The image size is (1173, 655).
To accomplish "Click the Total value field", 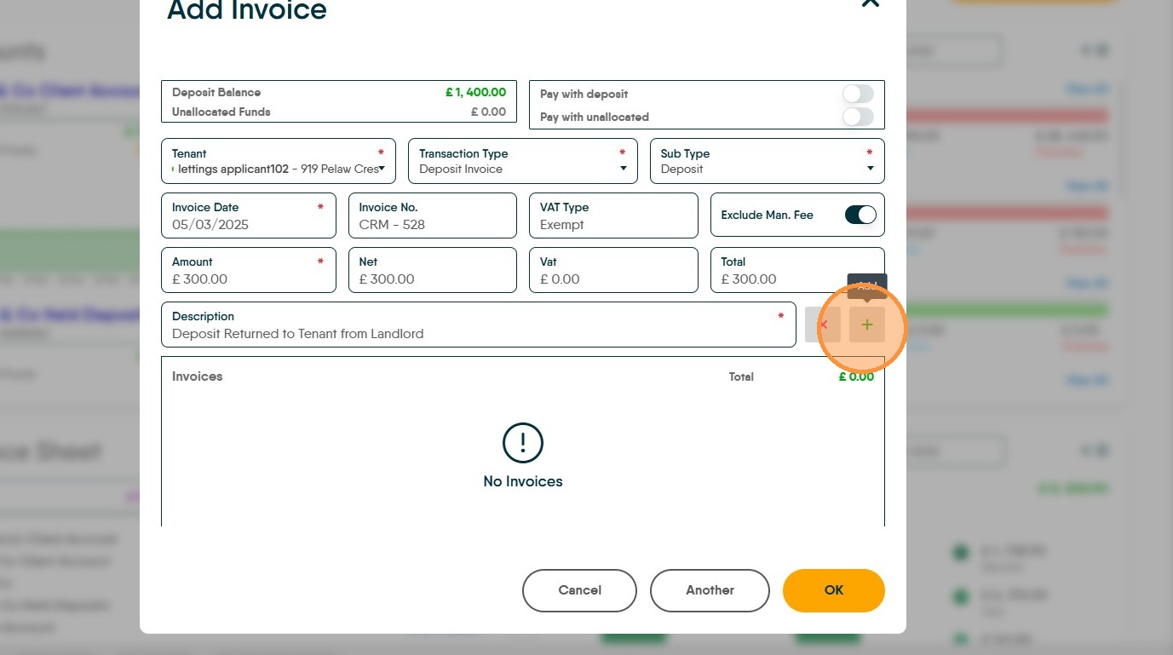I will (797, 270).
